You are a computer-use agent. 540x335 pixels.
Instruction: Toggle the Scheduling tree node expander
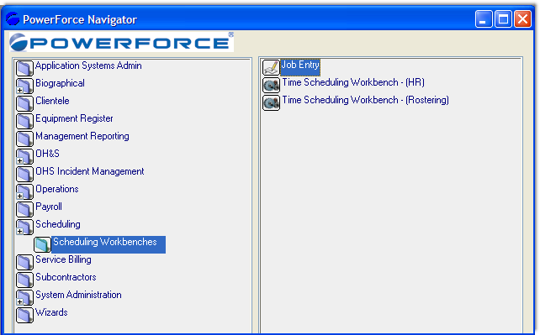pos(19,231)
